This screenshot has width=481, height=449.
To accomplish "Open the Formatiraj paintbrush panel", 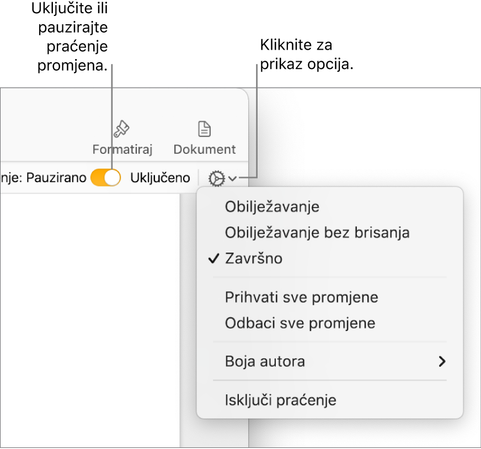I will [122, 138].
